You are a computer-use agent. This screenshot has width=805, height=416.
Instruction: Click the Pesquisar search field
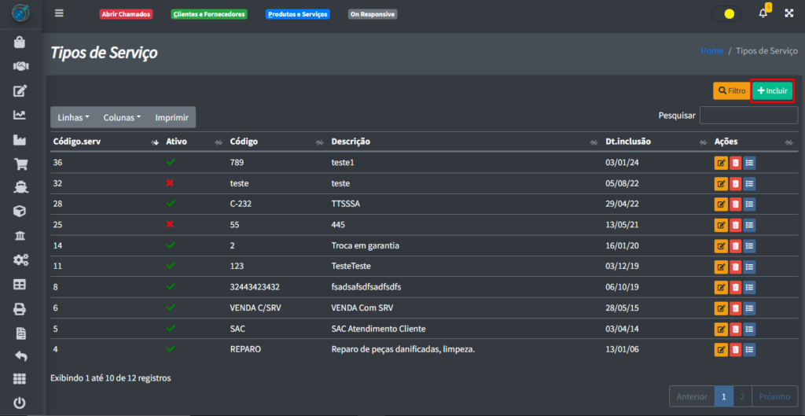click(x=748, y=116)
